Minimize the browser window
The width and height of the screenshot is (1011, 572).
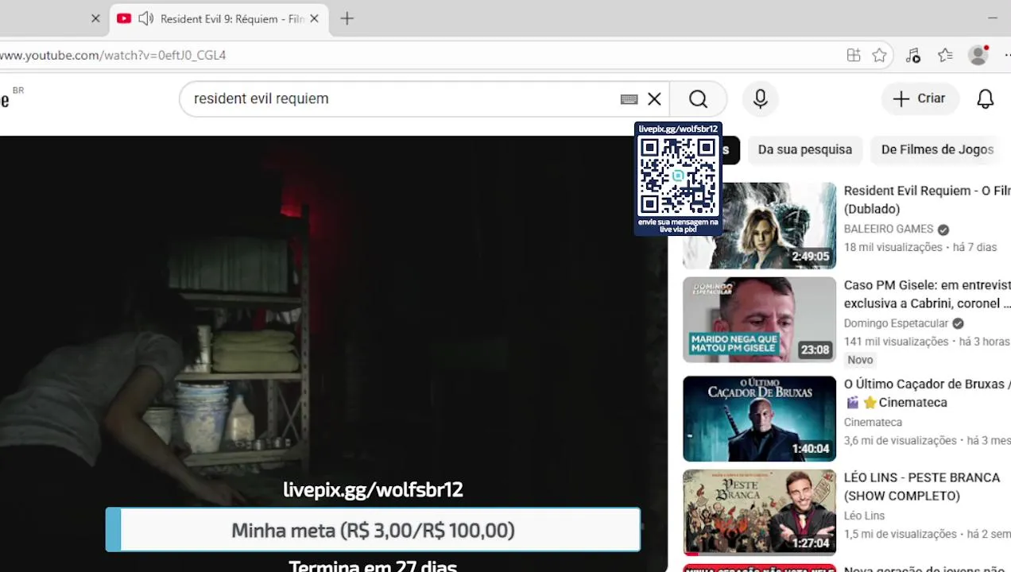tap(993, 17)
